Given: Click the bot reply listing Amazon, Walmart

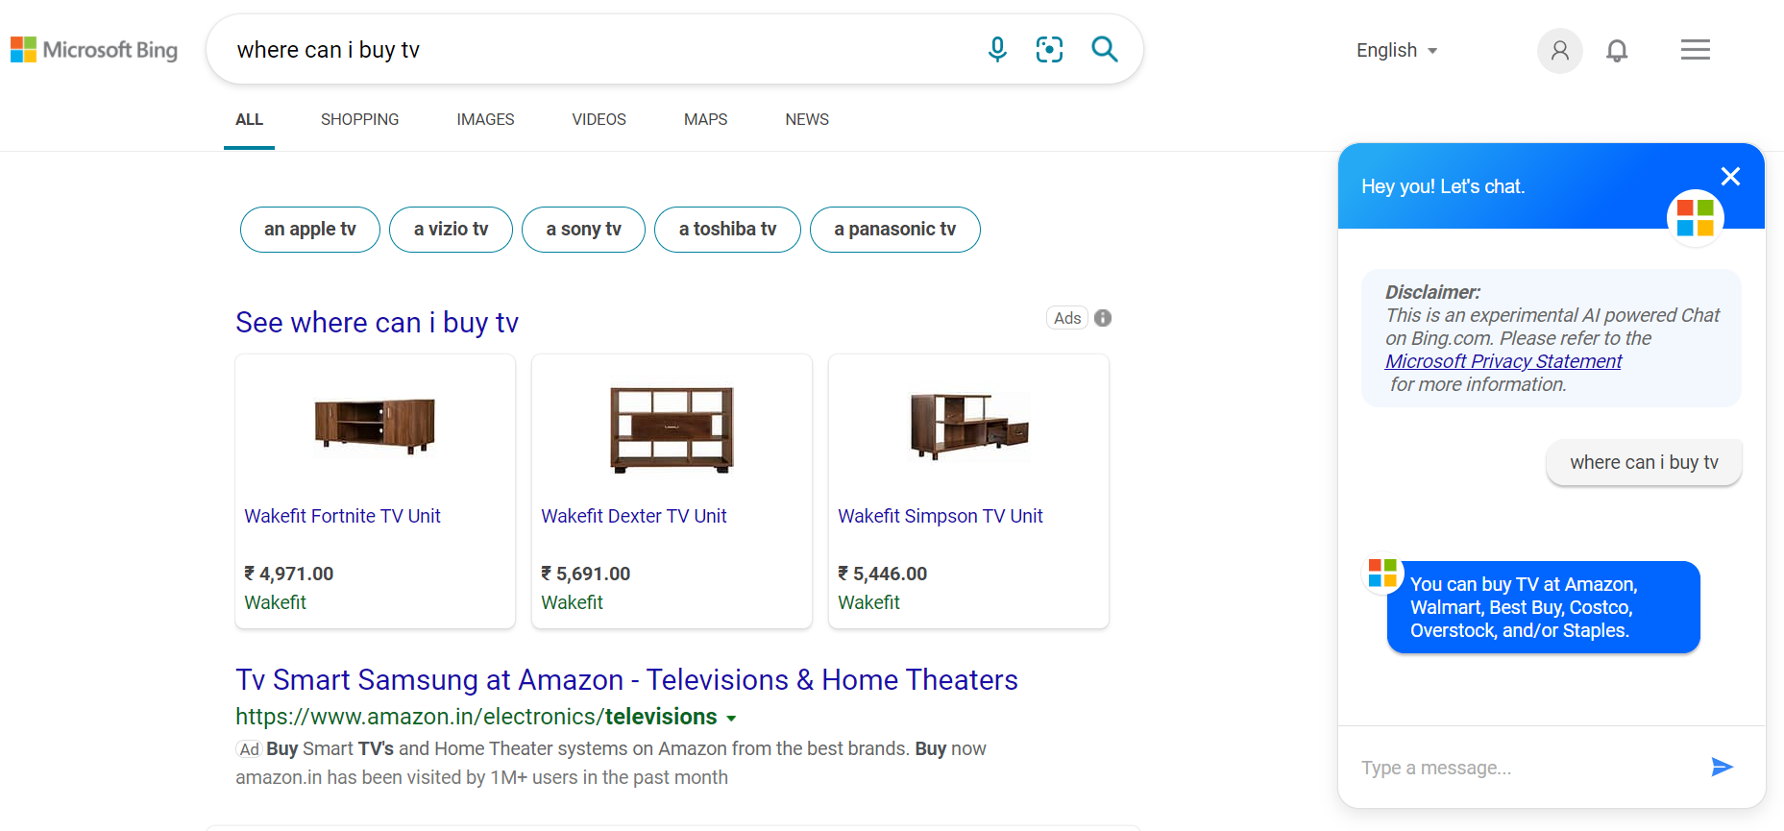Looking at the screenshot, I should click(1543, 607).
